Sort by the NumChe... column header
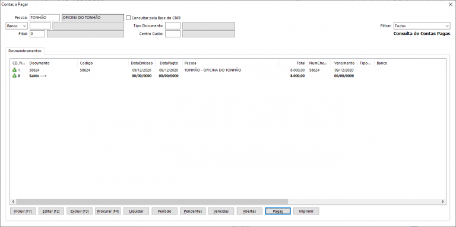This screenshot has height=227, width=456. coord(319,63)
